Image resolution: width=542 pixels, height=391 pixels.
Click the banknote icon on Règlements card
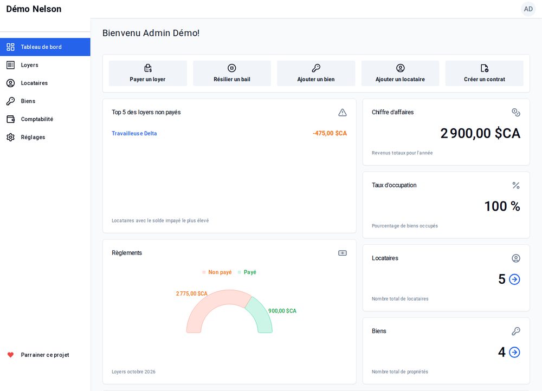(x=342, y=253)
